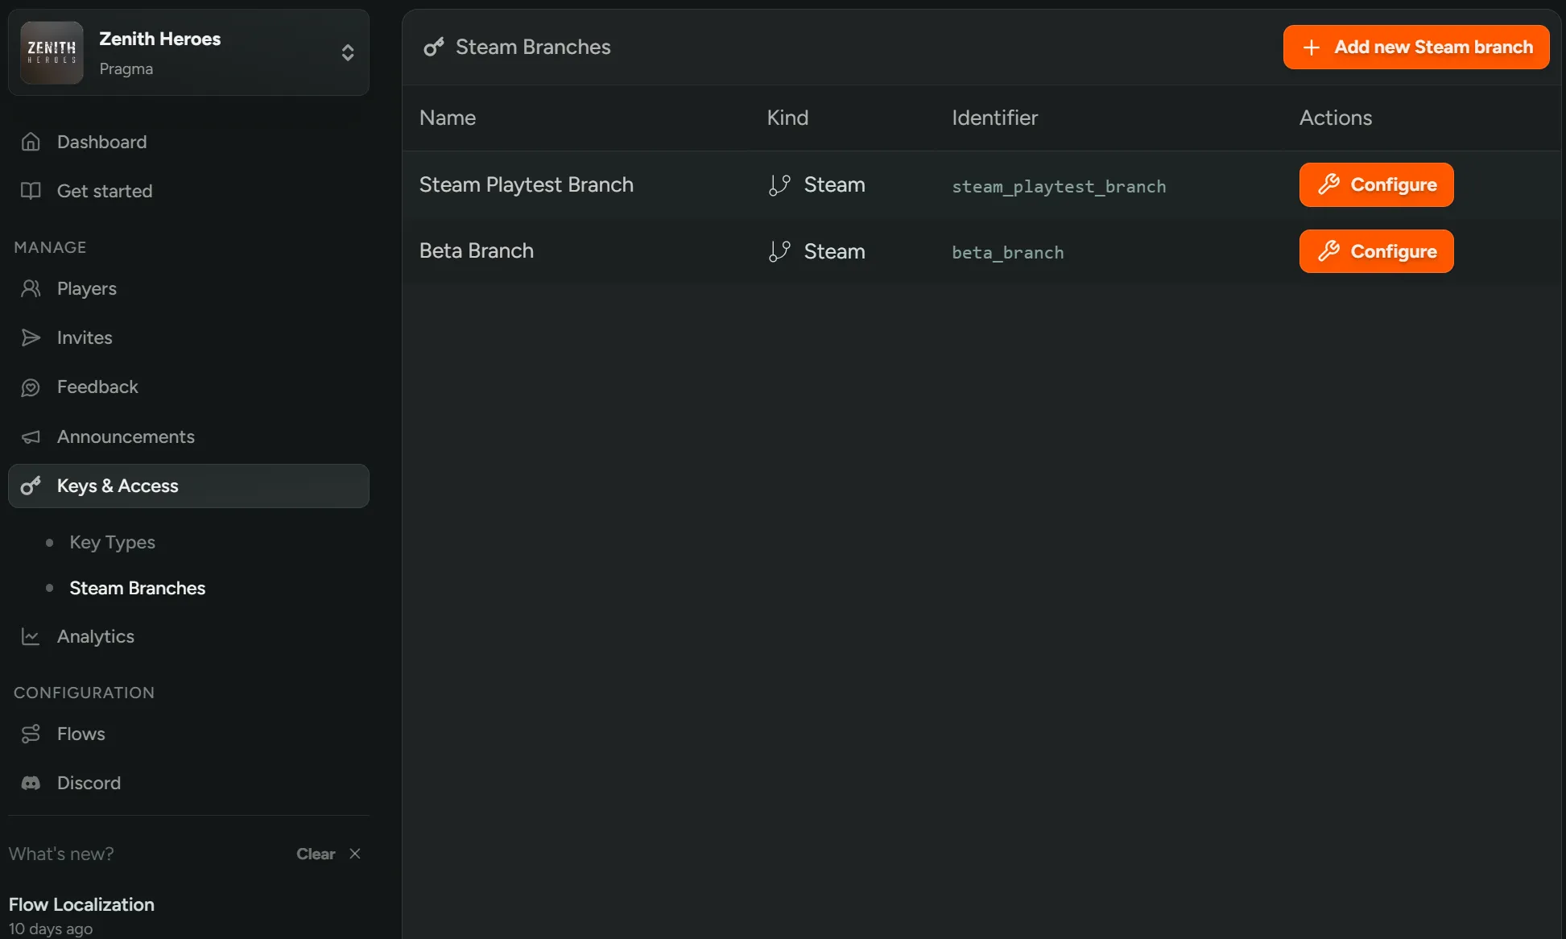The width and height of the screenshot is (1566, 939).
Task: Select Steam Branches in the sidebar
Action: click(x=137, y=588)
